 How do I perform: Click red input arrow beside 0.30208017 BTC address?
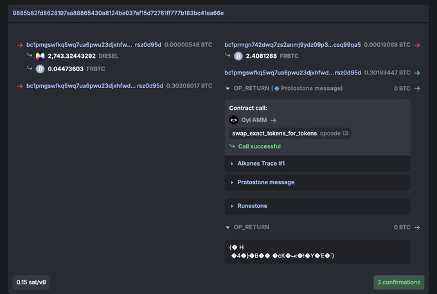pyautogui.click(x=20, y=86)
